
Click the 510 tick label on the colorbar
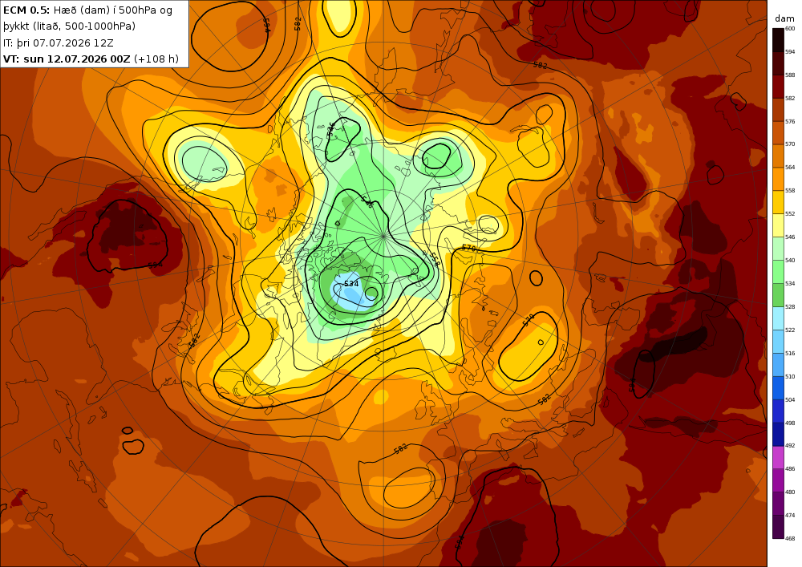[790, 376]
